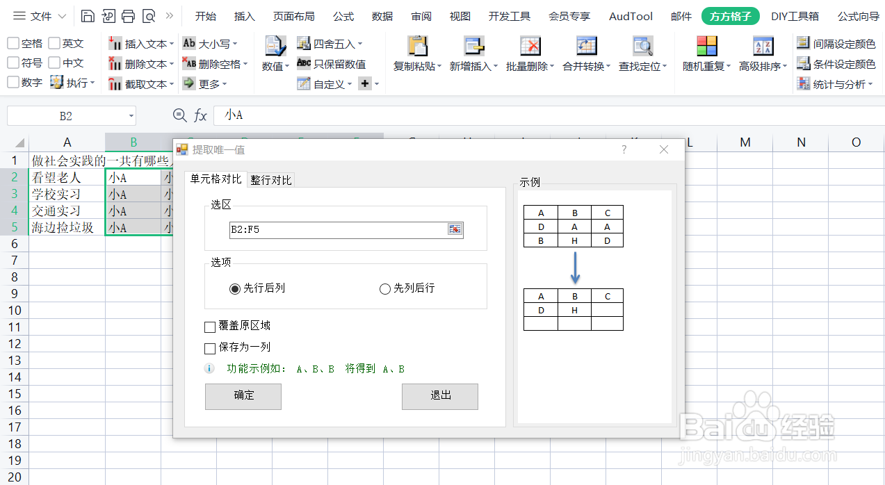Viewport: 885px width, 485px height.
Task: Open the 方方格子 highlighted tab
Action: click(731, 16)
